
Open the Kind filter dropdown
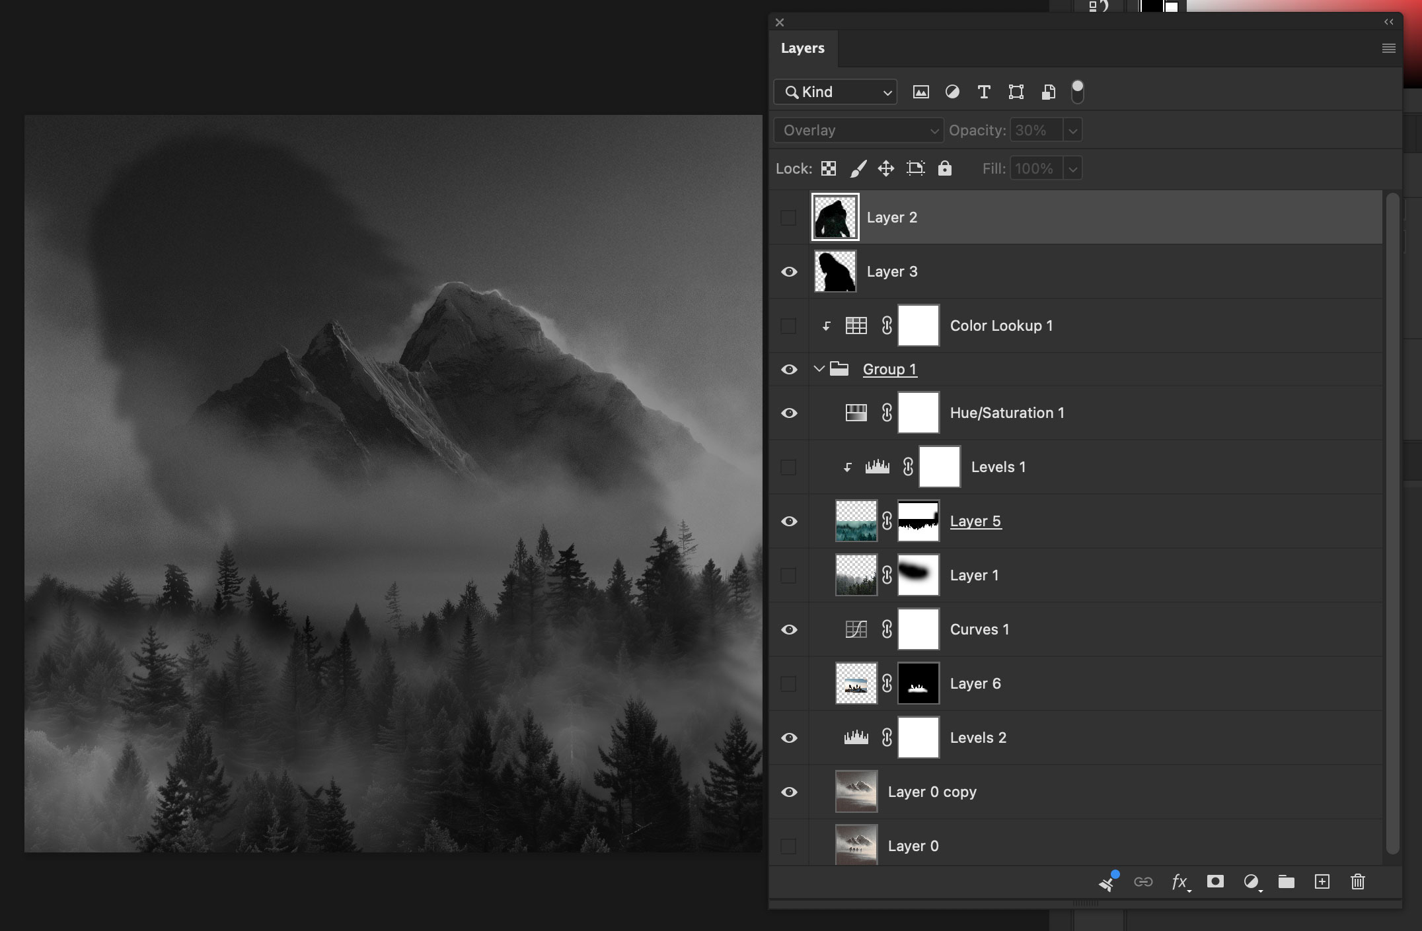[x=835, y=92]
